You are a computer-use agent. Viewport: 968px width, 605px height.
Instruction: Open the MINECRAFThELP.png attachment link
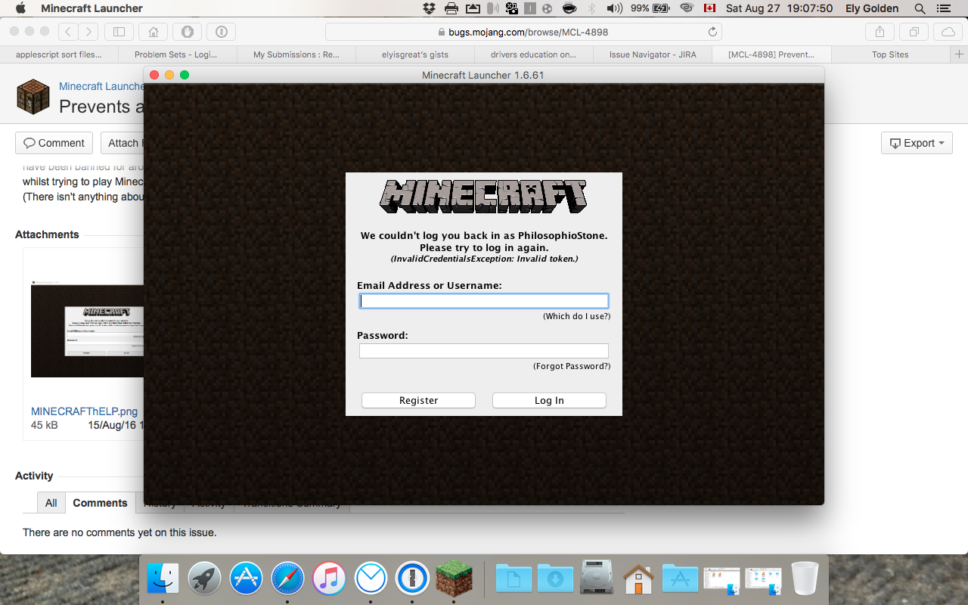(85, 411)
